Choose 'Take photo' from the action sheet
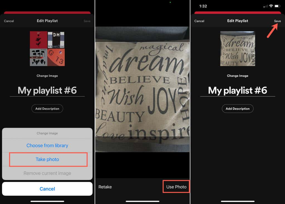 pyautogui.click(x=47, y=159)
